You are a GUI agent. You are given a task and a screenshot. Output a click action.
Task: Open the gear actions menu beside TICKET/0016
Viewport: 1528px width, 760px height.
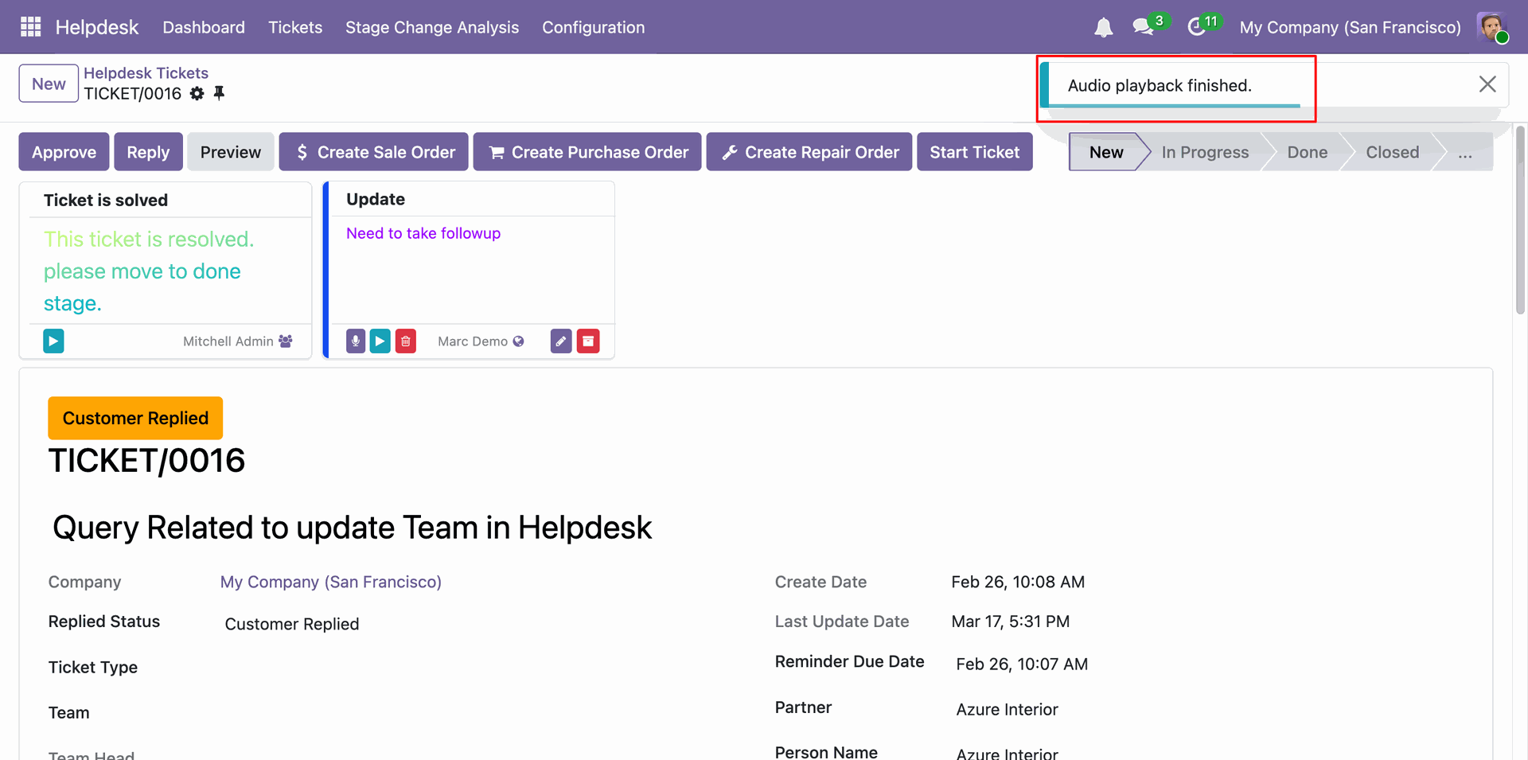pos(197,94)
